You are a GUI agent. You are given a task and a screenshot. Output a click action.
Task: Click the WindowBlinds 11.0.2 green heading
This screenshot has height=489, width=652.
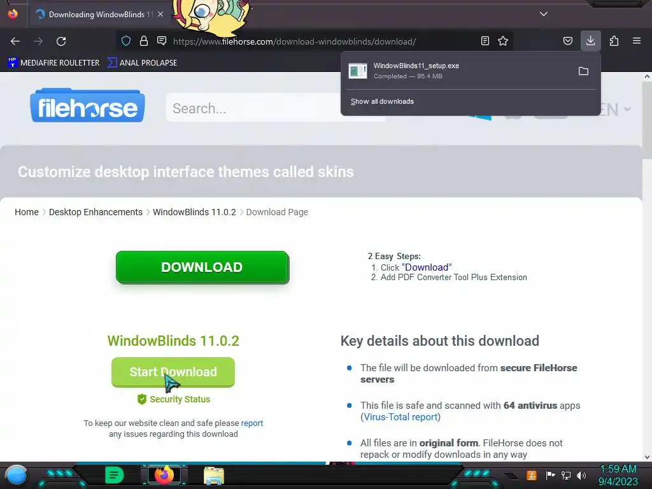[x=173, y=341]
